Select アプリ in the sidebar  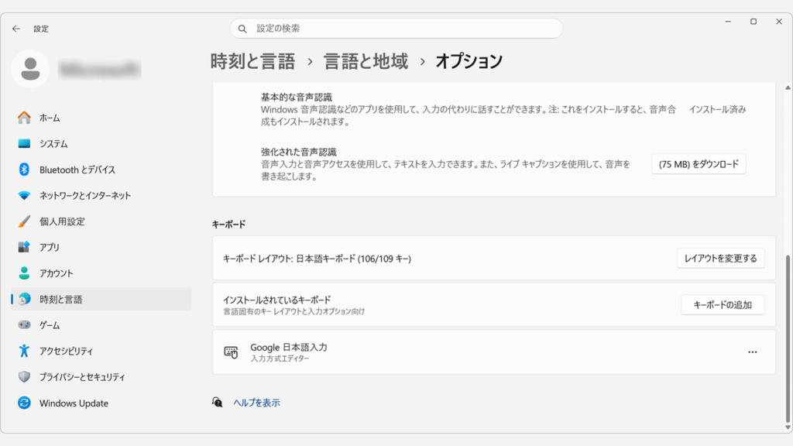[x=101, y=247]
